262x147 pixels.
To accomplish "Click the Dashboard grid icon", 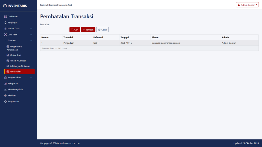I will 5,17.
